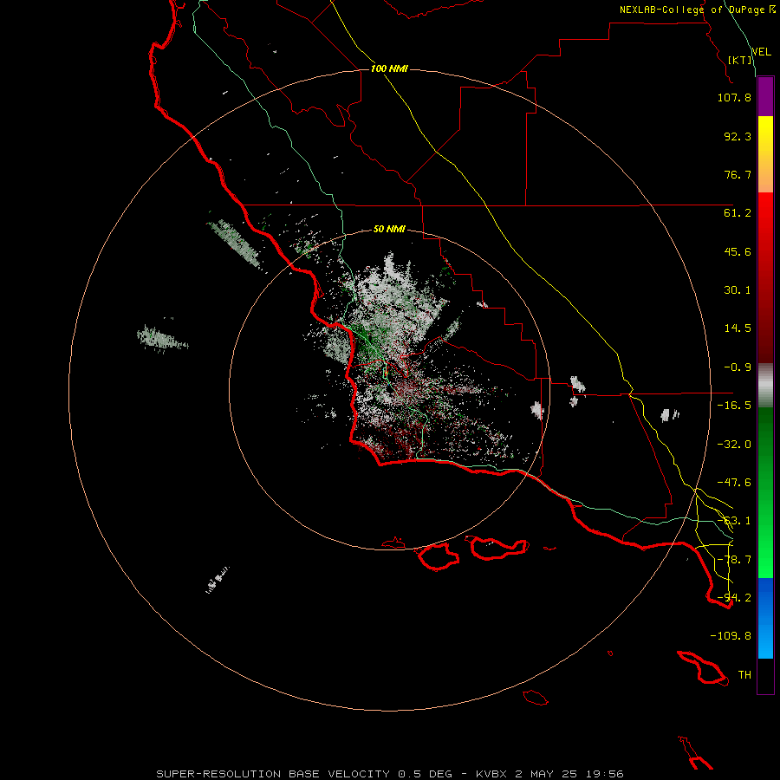This screenshot has height=780, width=780.
Task: Click the 100 NMI range ring label
Action: click(x=389, y=68)
